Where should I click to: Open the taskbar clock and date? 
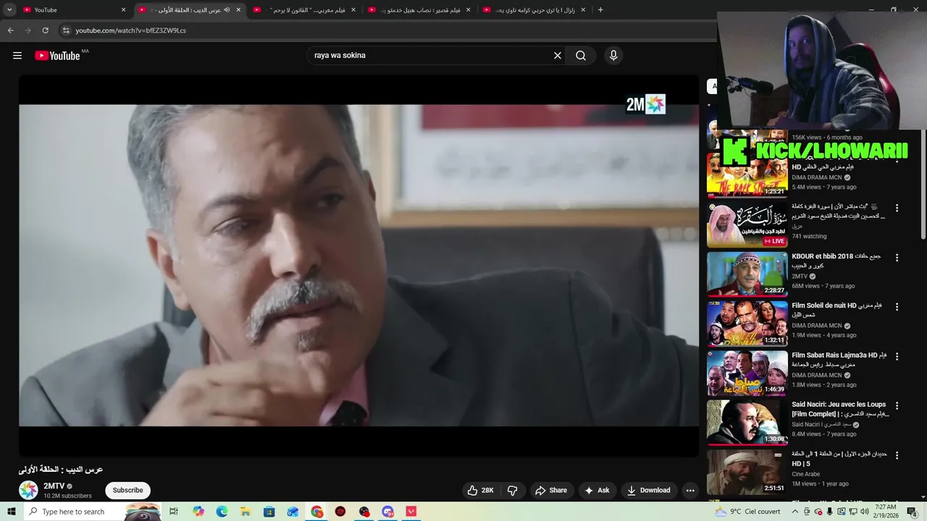pyautogui.click(x=885, y=512)
